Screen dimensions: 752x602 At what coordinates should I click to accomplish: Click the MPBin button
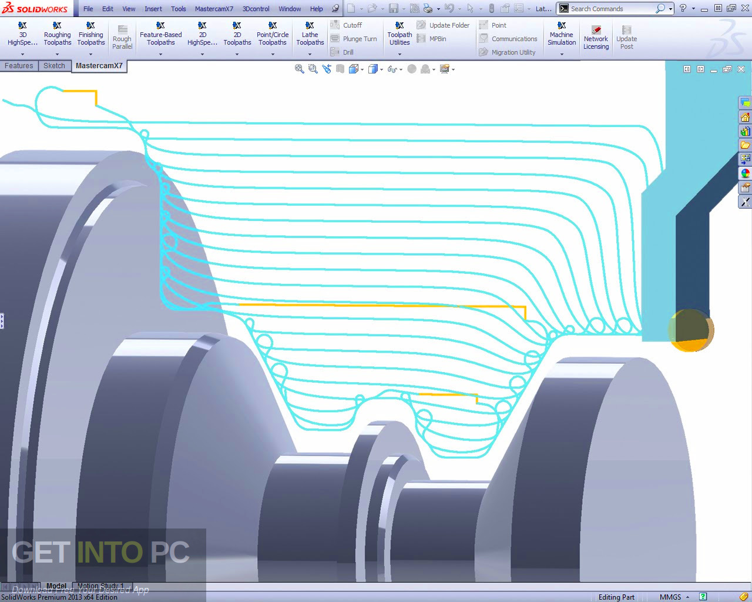[x=432, y=39]
